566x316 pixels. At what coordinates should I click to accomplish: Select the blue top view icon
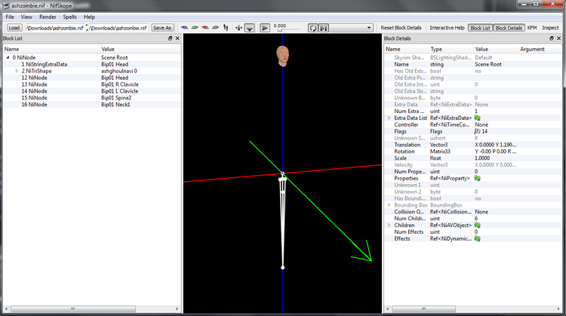184,27
